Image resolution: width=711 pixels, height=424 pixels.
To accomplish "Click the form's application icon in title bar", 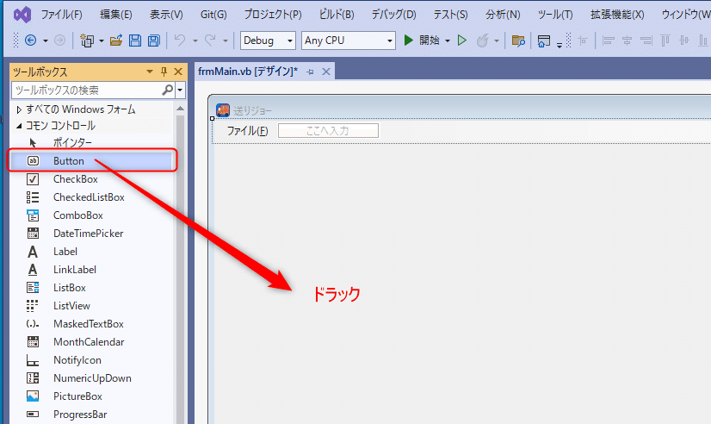I will (x=223, y=109).
